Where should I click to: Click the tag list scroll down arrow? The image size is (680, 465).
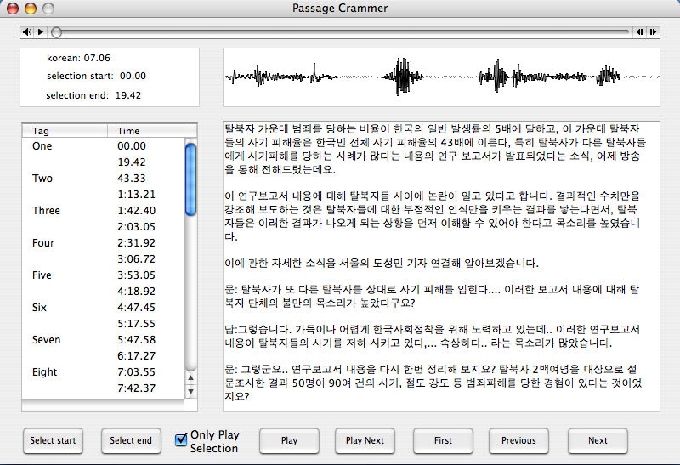191,392
